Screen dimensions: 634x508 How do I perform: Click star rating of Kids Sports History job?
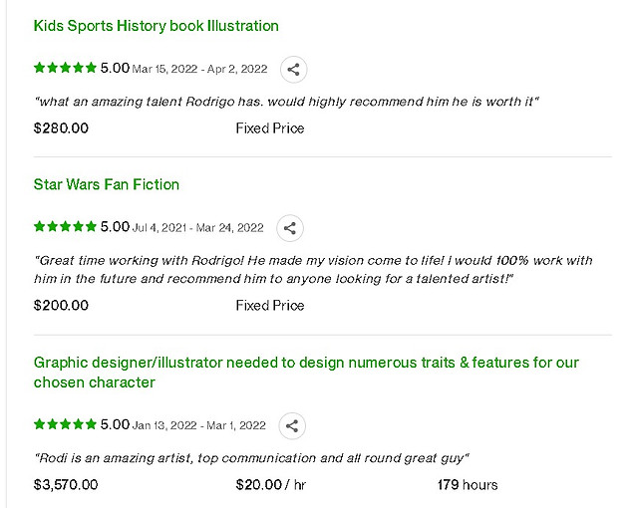[65, 68]
